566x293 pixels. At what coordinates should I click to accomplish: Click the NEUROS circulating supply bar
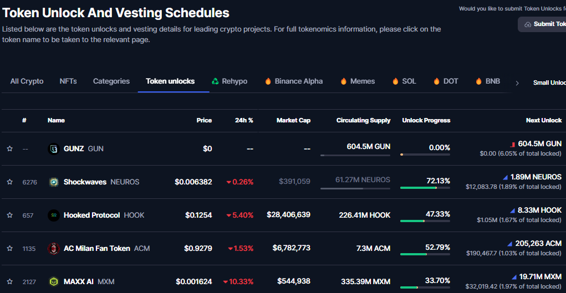click(355, 188)
